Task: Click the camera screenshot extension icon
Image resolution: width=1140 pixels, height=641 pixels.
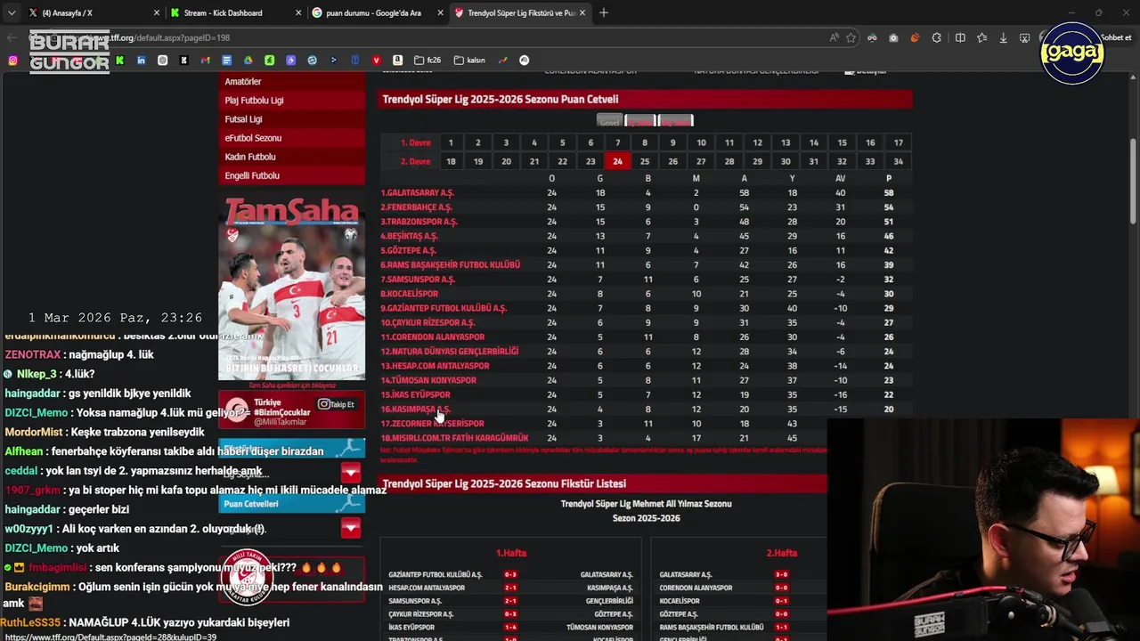Action: [x=893, y=37]
